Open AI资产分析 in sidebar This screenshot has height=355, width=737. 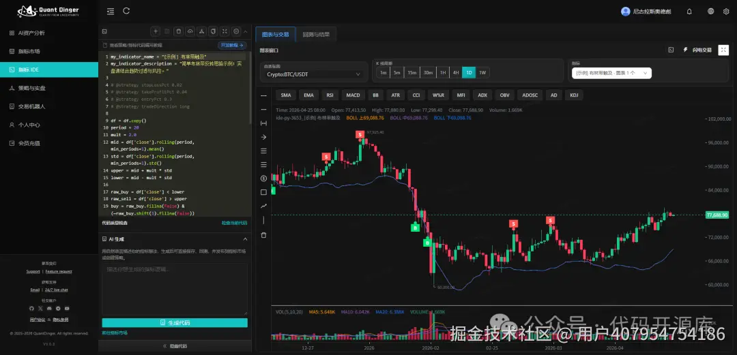coord(49,33)
